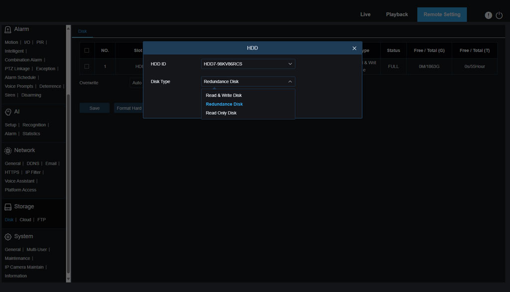The image size is (510, 292).
Task: Open the HDD ID dropdown
Action: click(x=248, y=64)
